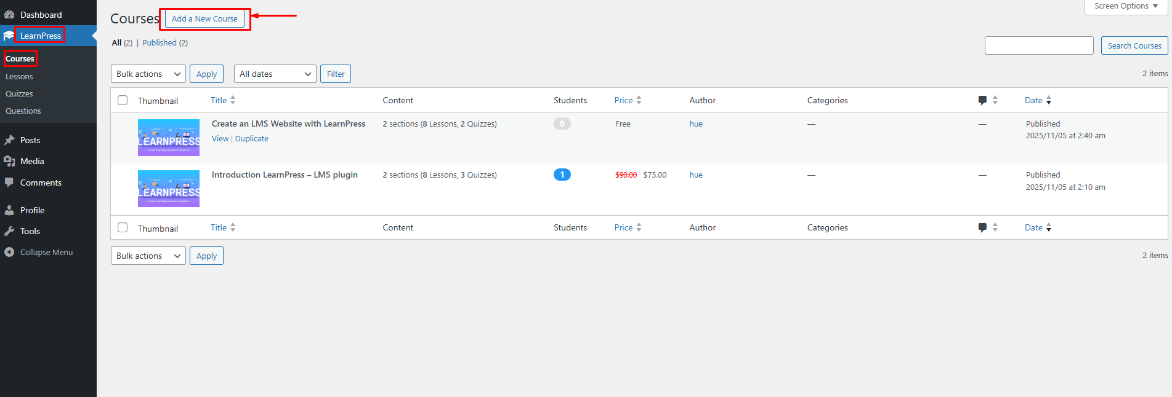Open the Lessons submenu item

19,76
